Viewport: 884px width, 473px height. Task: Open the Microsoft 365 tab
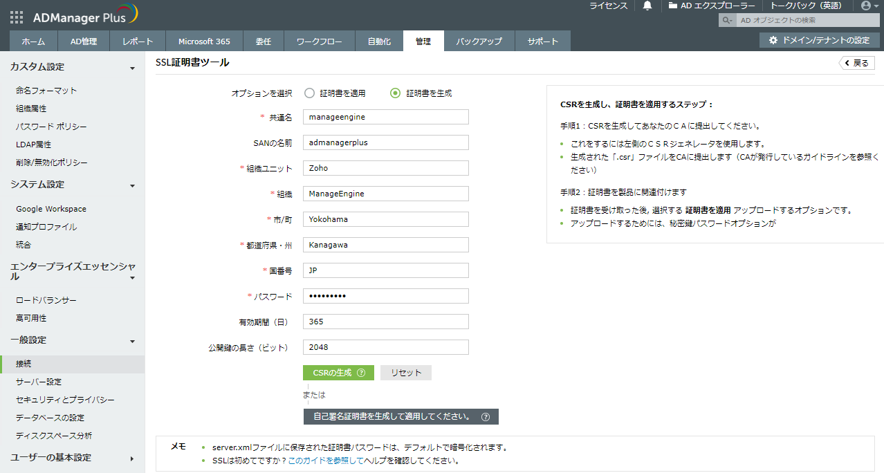(x=204, y=41)
